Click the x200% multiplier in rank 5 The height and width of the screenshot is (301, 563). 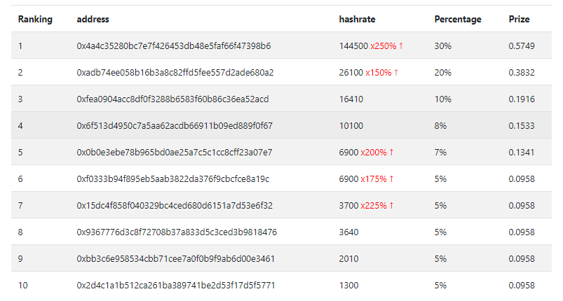click(x=374, y=153)
